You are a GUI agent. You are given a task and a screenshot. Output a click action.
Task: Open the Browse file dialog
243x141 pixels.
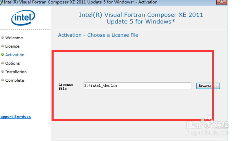tap(208, 86)
